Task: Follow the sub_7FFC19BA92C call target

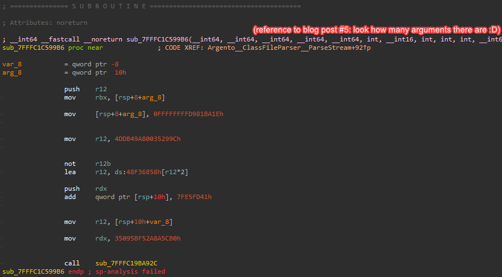Action: (x=130, y=263)
